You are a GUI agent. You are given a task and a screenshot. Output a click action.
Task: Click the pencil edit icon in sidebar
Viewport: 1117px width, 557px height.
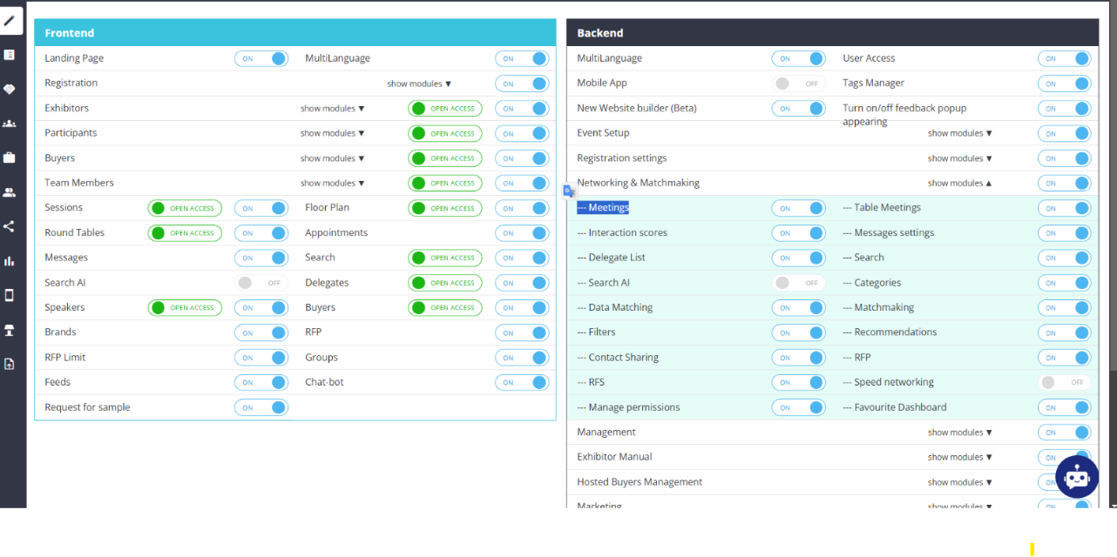click(x=10, y=21)
